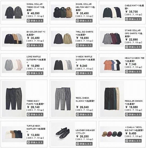
Task: View the Leather Sneaker product image
Action: [x=63, y=134]
